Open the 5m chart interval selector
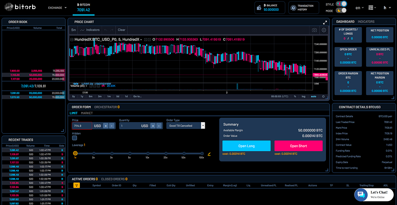Image resolution: width=397 pixels, height=205 pixels. [73, 30]
